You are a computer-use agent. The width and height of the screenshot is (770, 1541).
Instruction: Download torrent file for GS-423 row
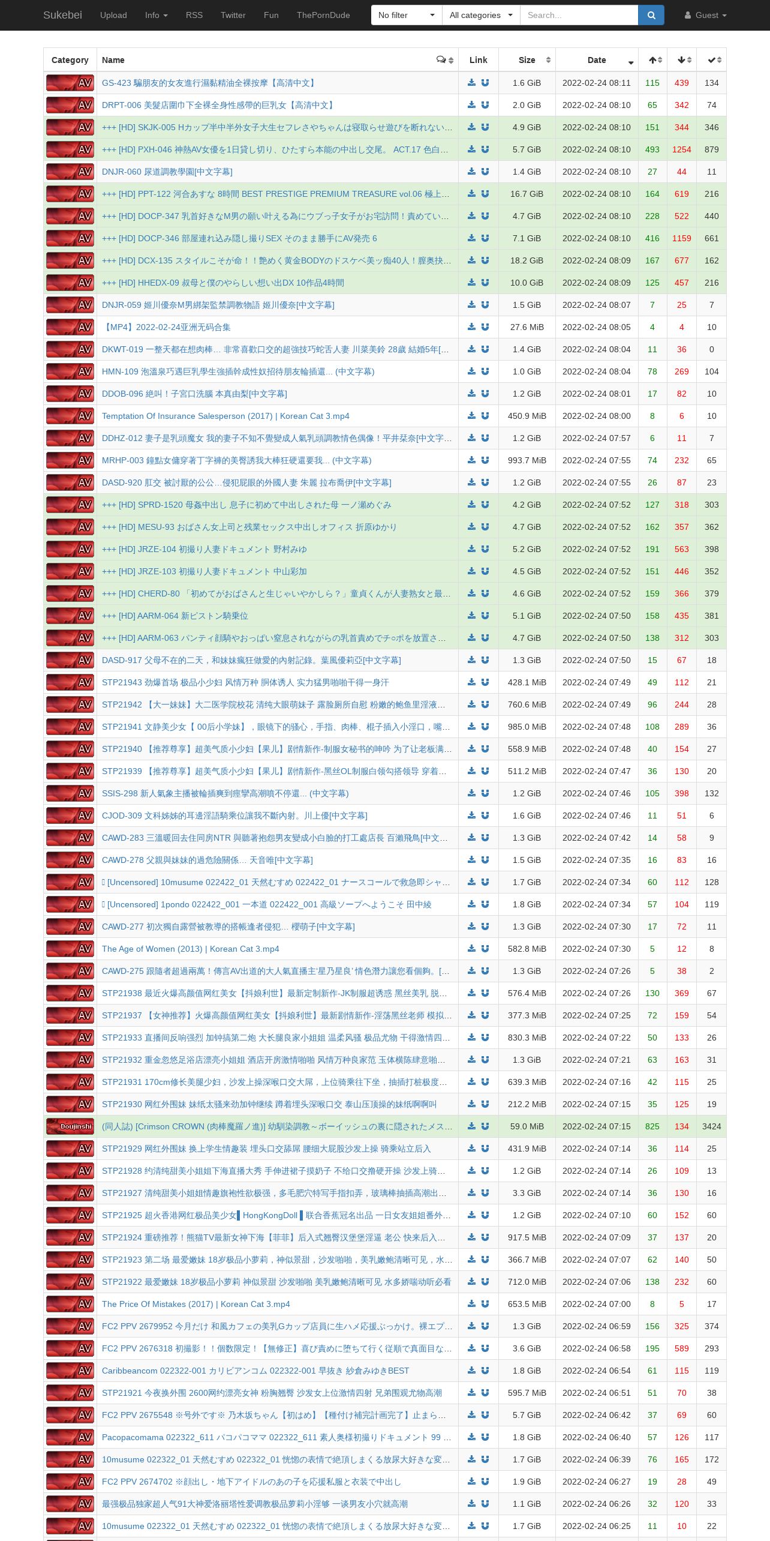point(472,83)
